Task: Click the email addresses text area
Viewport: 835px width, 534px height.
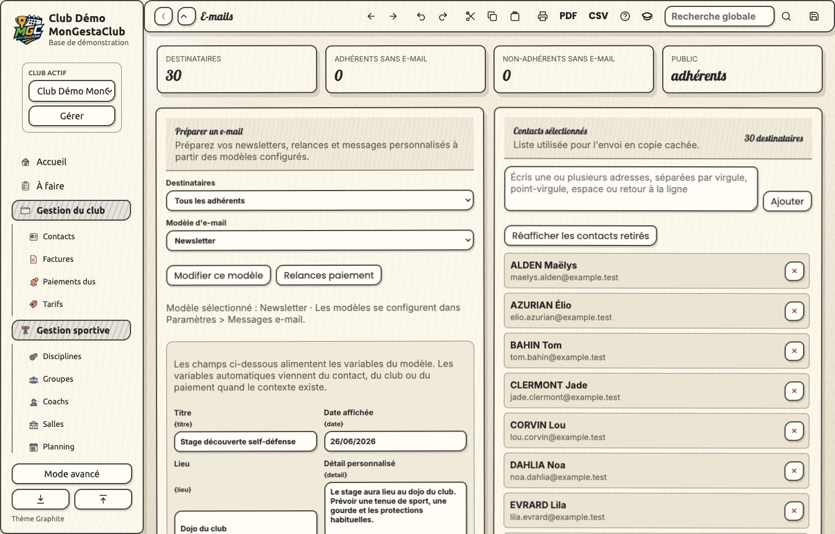Action: 631,189
